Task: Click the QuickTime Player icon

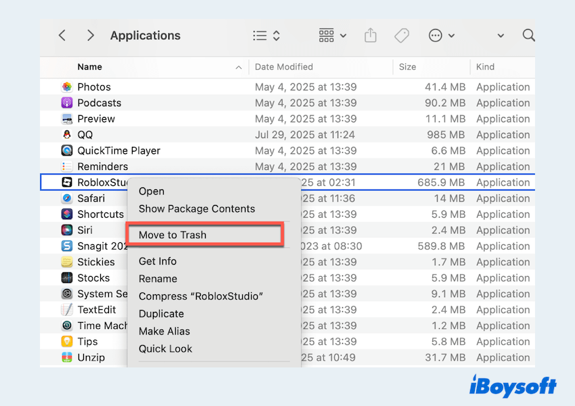Action: (67, 151)
